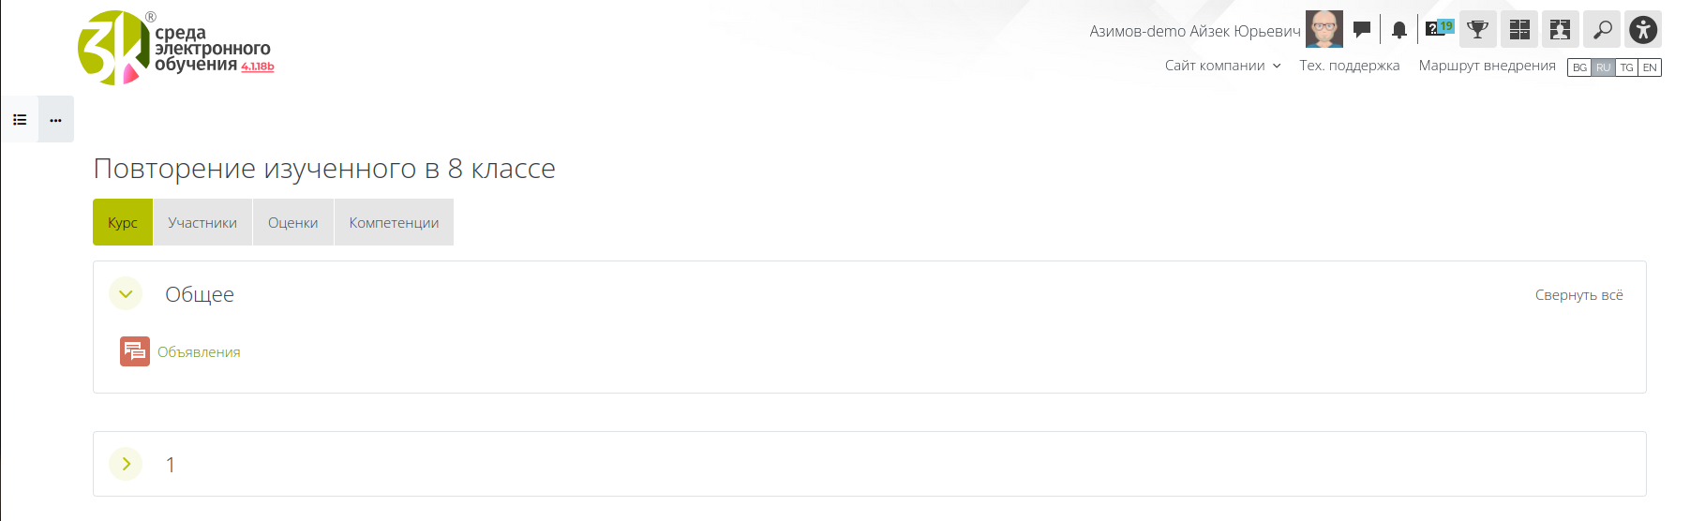Screen dimensions: 1705x521
Task: Switch language to EN
Action: (x=1650, y=67)
